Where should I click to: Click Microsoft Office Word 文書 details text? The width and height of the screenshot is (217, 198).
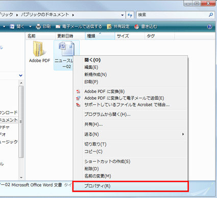37,185
